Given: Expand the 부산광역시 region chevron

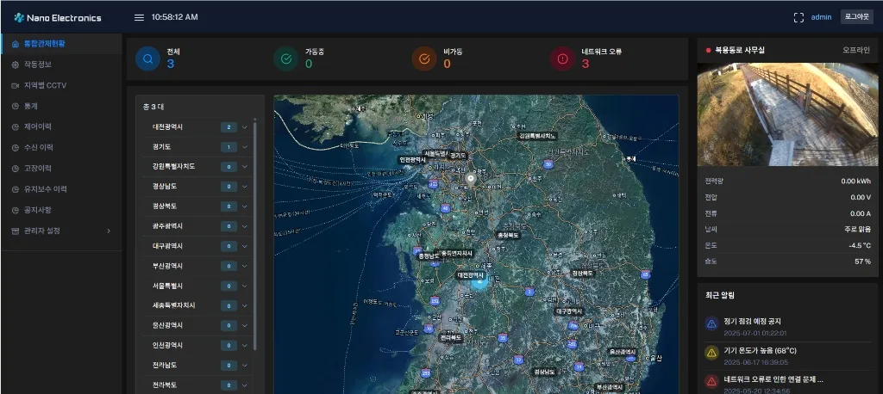Looking at the screenshot, I should (244, 266).
